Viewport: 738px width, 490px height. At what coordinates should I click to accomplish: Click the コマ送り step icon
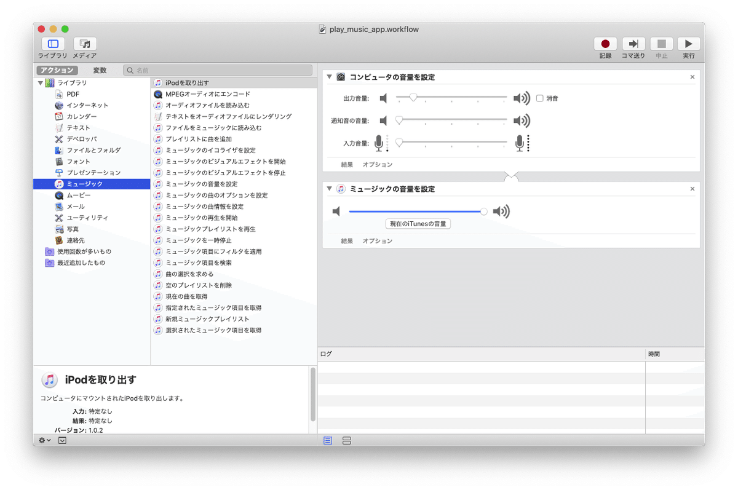633,44
